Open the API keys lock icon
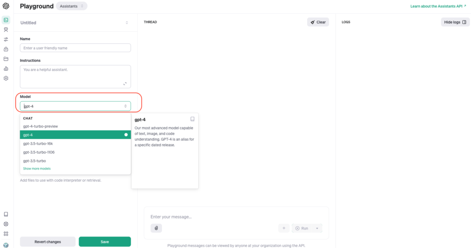Image resolution: width=471 pixels, height=248 pixels. [6, 49]
